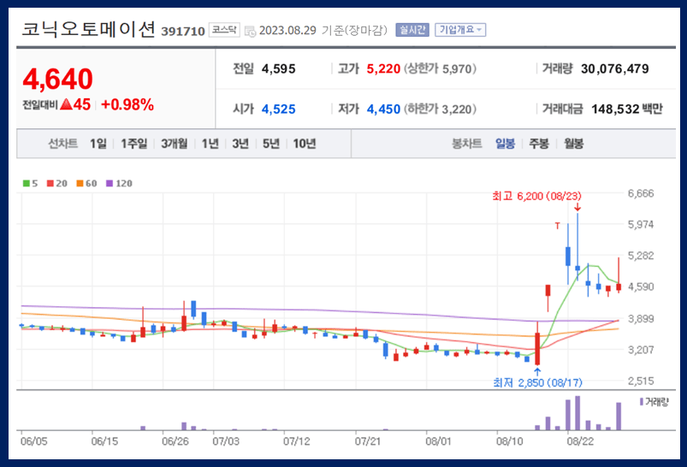The height and width of the screenshot is (467, 687).
Task: Click the red up triangle next to 45
Action: pos(66,104)
